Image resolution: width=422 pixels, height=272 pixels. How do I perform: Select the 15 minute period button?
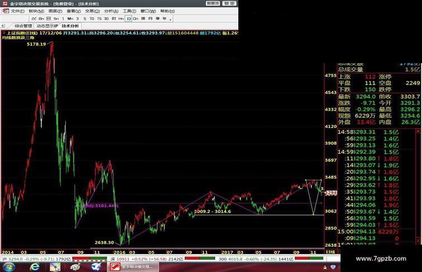point(99,18)
